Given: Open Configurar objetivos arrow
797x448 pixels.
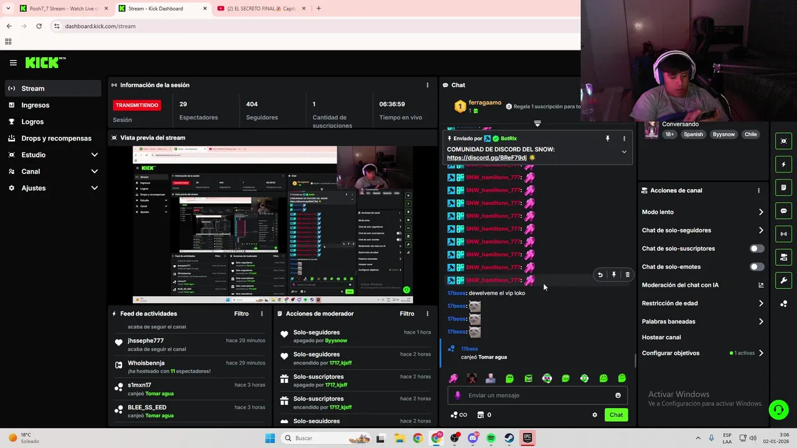Looking at the screenshot, I should pos(761,353).
